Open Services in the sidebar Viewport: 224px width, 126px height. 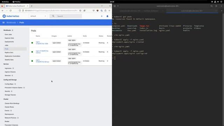(x=8, y=76)
